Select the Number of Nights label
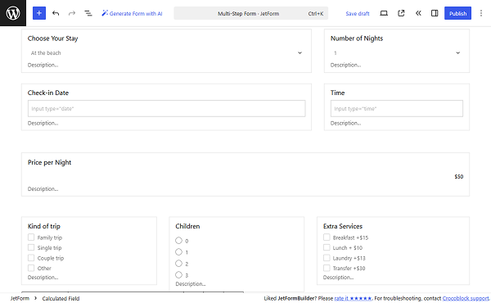This screenshot has height=303, width=491. pyautogui.click(x=357, y=38)
